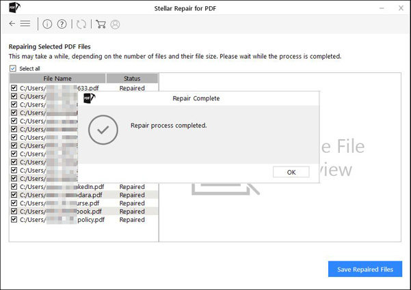Click the File Name column header
Screen dimensions: 411x290
pos(57,78)
